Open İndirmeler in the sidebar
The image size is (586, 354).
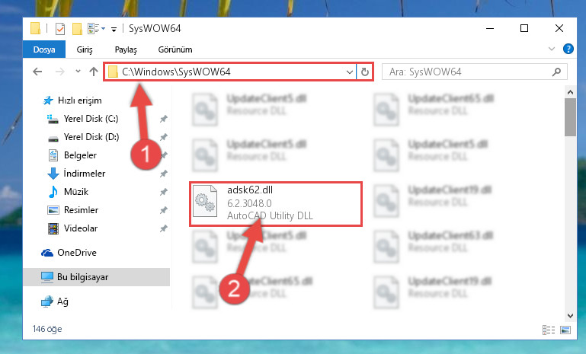85,174
